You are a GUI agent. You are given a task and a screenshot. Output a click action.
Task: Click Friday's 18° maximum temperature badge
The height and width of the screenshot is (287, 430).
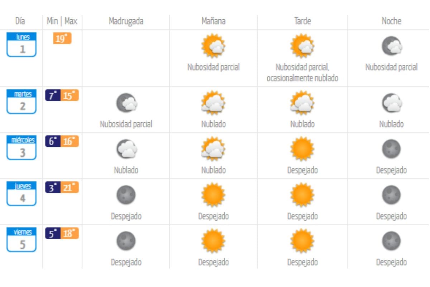pos(70,234)
